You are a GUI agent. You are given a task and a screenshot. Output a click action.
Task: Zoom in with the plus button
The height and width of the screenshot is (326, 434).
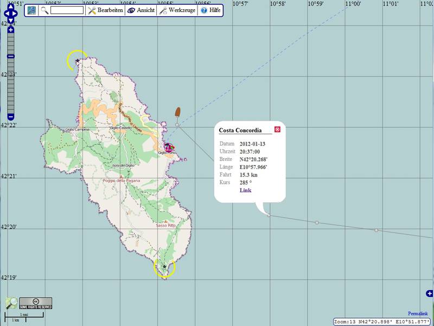tap(10, 30)
